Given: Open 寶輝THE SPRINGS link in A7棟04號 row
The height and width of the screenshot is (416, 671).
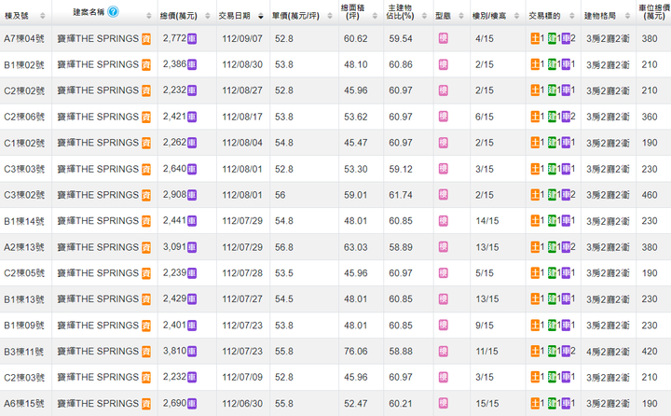Looking at the screenshot, I should 98,38.
